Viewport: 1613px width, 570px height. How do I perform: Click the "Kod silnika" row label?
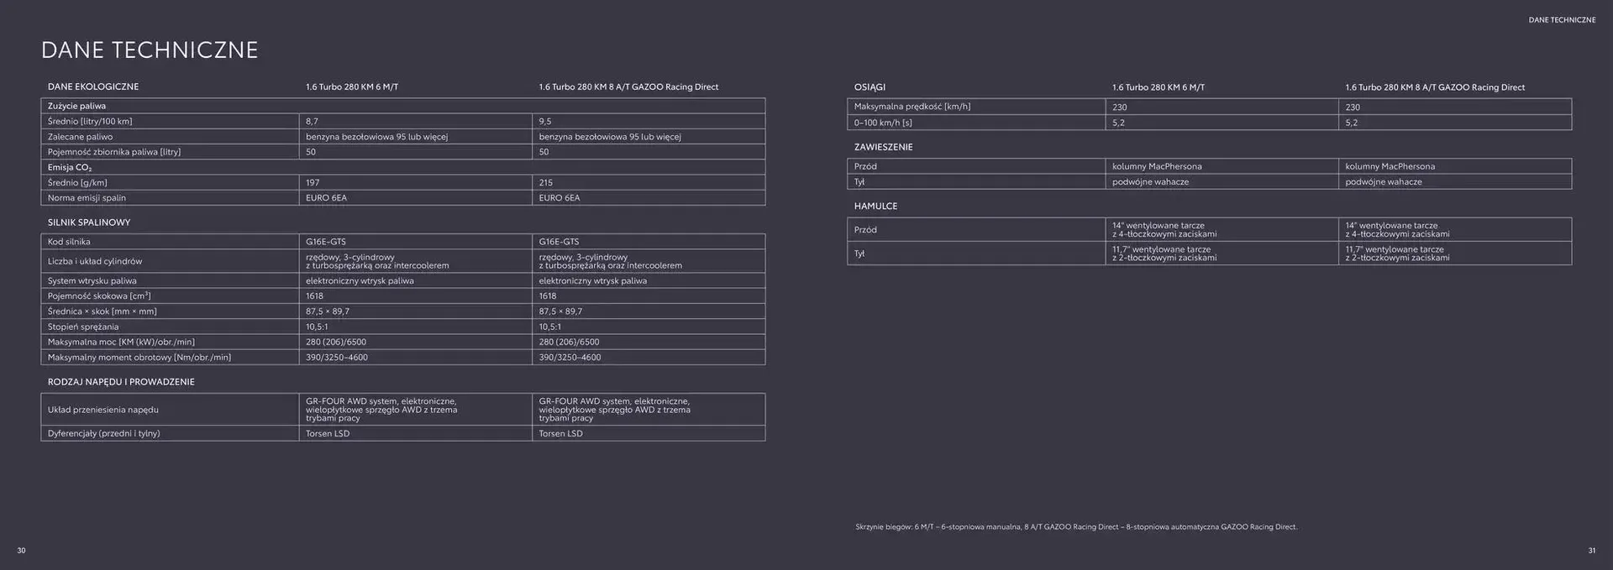[69, 242]
